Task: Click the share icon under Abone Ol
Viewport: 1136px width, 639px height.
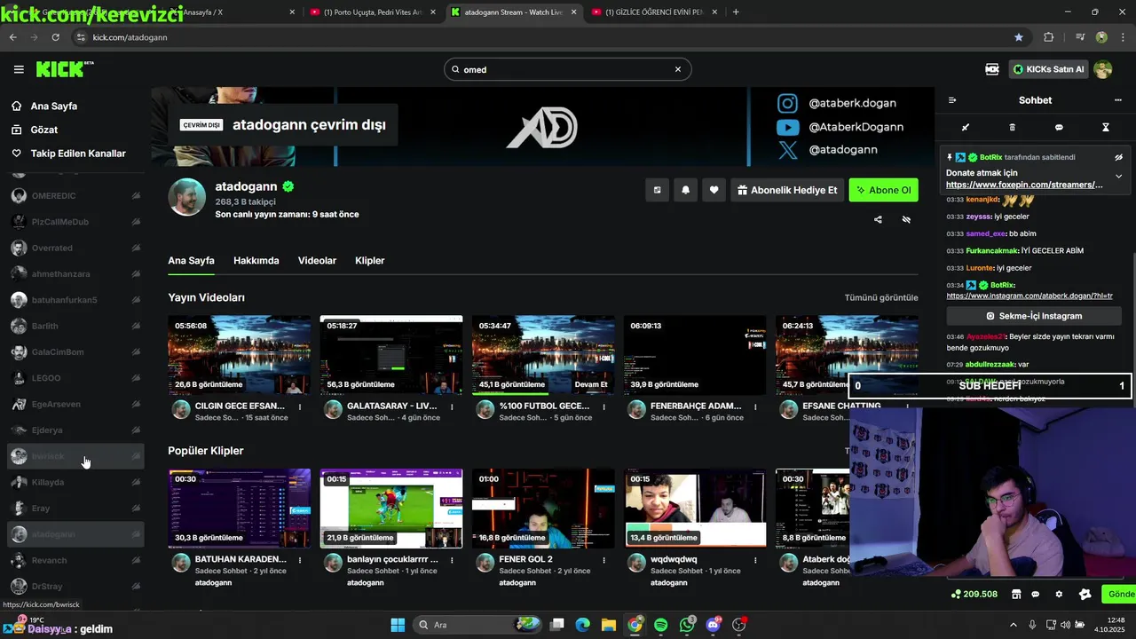Action: tap(878, 219)
